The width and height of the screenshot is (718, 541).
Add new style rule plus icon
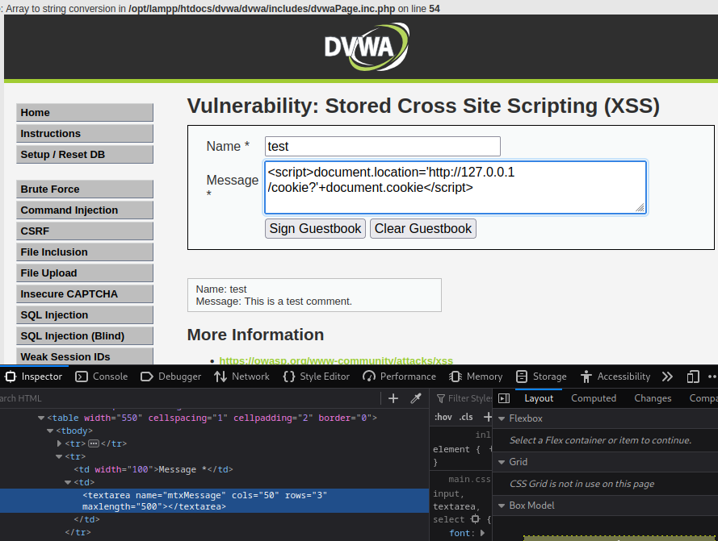pyautogui.click(x=487, y=417)
